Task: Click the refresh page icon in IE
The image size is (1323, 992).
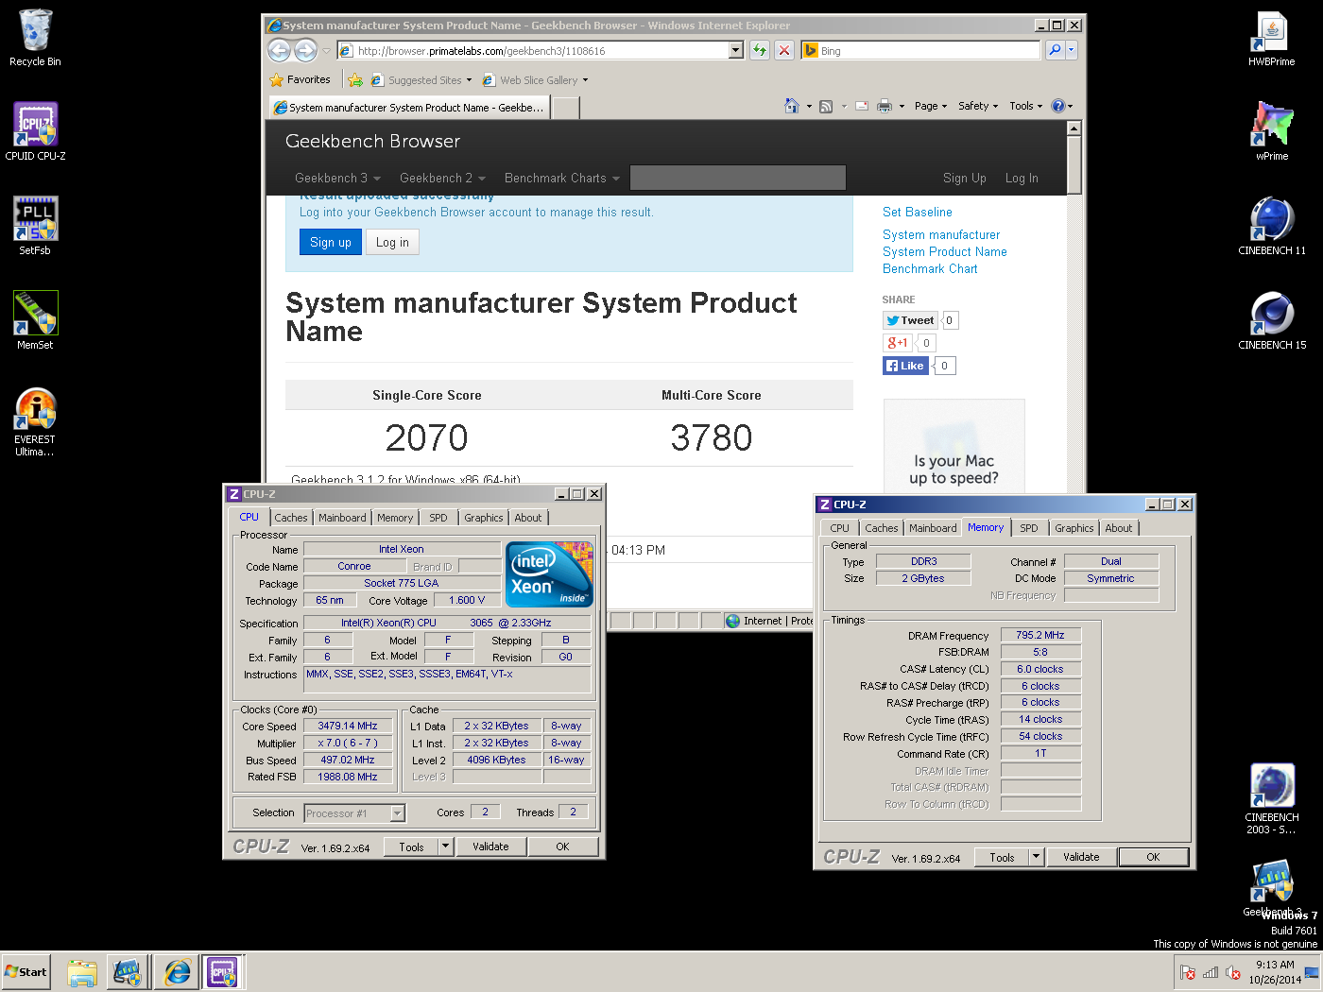Action: 760,50
